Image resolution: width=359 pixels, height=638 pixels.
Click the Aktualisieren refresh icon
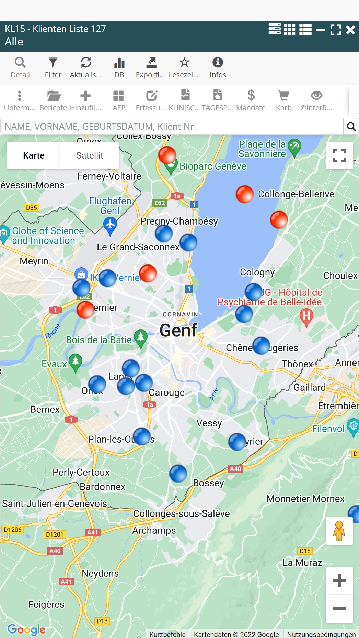pyautogui.click(x=86, y=67)
